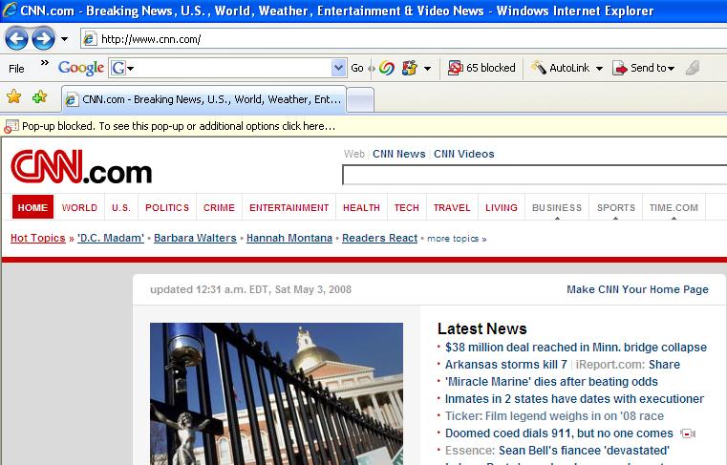
Task: Click the CNN search input field
Action: click(533, 175)
